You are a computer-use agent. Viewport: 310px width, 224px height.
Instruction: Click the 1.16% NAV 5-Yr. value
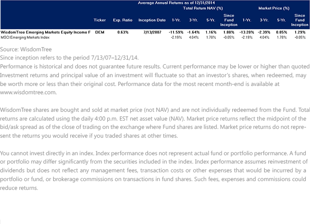coord(211,32)
